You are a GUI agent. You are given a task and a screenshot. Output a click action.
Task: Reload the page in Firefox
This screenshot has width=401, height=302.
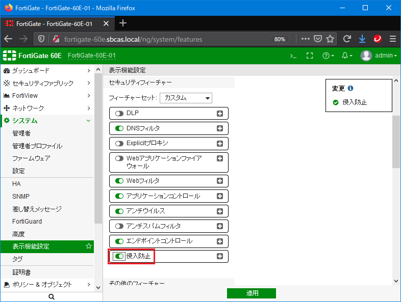point(347,39)
